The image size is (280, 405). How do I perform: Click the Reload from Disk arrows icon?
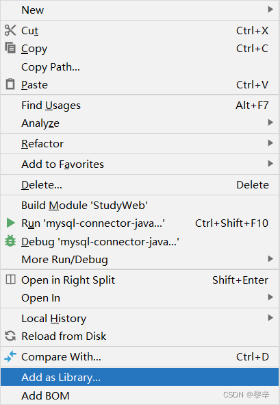(x=10, y=336)
